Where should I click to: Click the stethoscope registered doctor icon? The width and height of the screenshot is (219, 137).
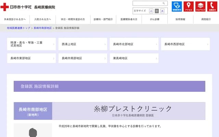177,6
